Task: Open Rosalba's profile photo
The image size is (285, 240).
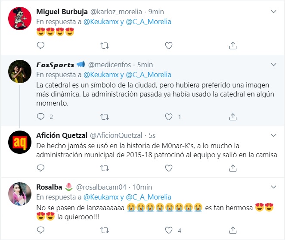Action: pos(20,193)
